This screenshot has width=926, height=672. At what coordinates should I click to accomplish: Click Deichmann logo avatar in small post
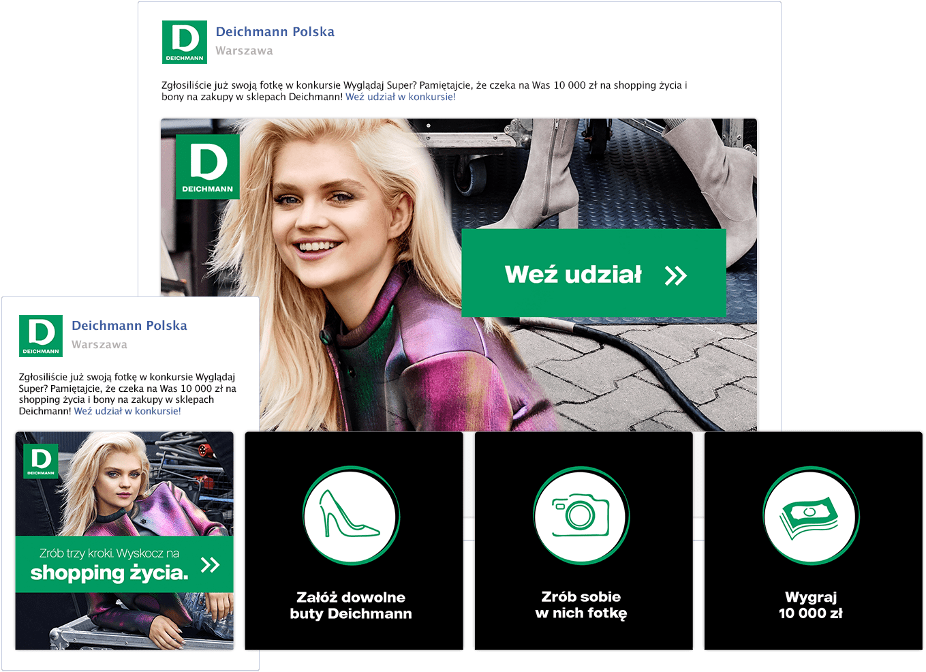click(41, 336)
